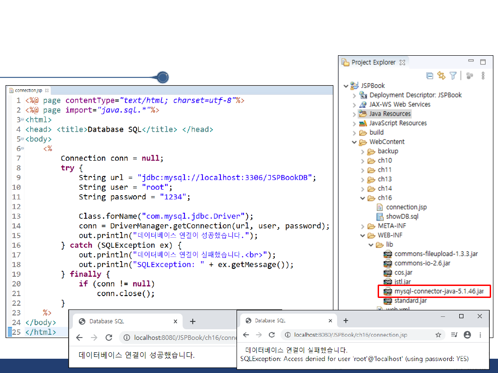Open Project Explorer View Menu (three dots)
The height and width of the screenshot is (373, 498).
coord(483,76)
